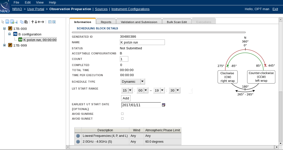Click the move down arrow icon
Viewport: 283px width, 150px height.
click(x=36, y=22)
